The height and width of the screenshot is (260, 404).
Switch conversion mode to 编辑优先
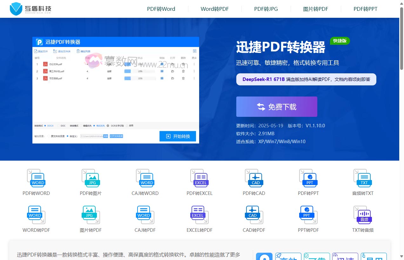coord(81,126)
